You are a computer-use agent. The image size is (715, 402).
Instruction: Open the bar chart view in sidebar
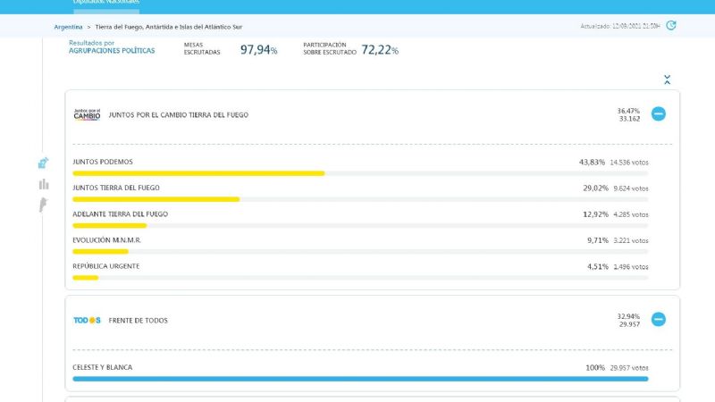point(44,184)
